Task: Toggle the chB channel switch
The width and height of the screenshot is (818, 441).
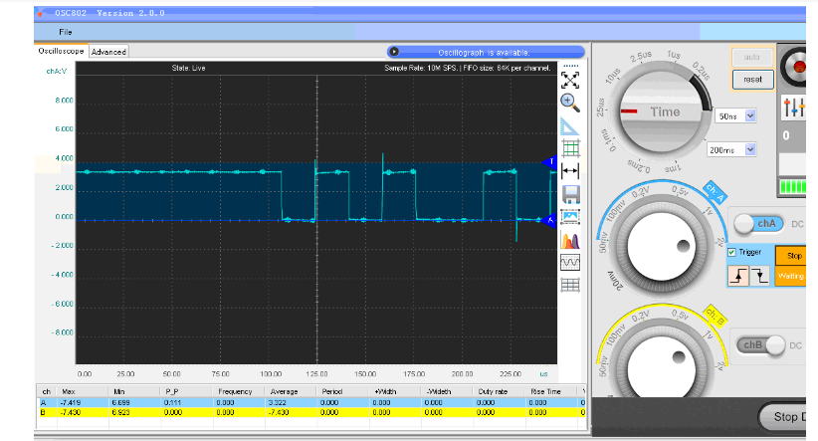Action: pyautogui.click(x=758, y=344)
